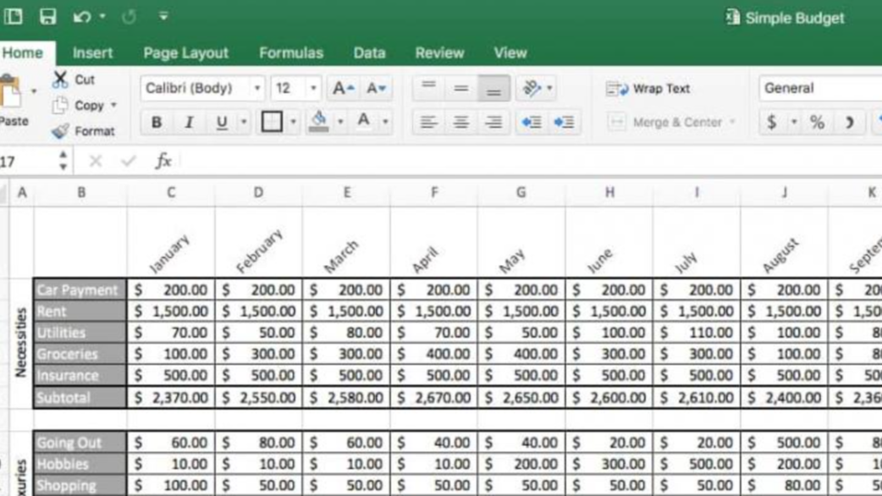Viewport: 882px width, 496px height.
Task: Expand the Font Color dropdown arrow
Action: click(385, 122)
